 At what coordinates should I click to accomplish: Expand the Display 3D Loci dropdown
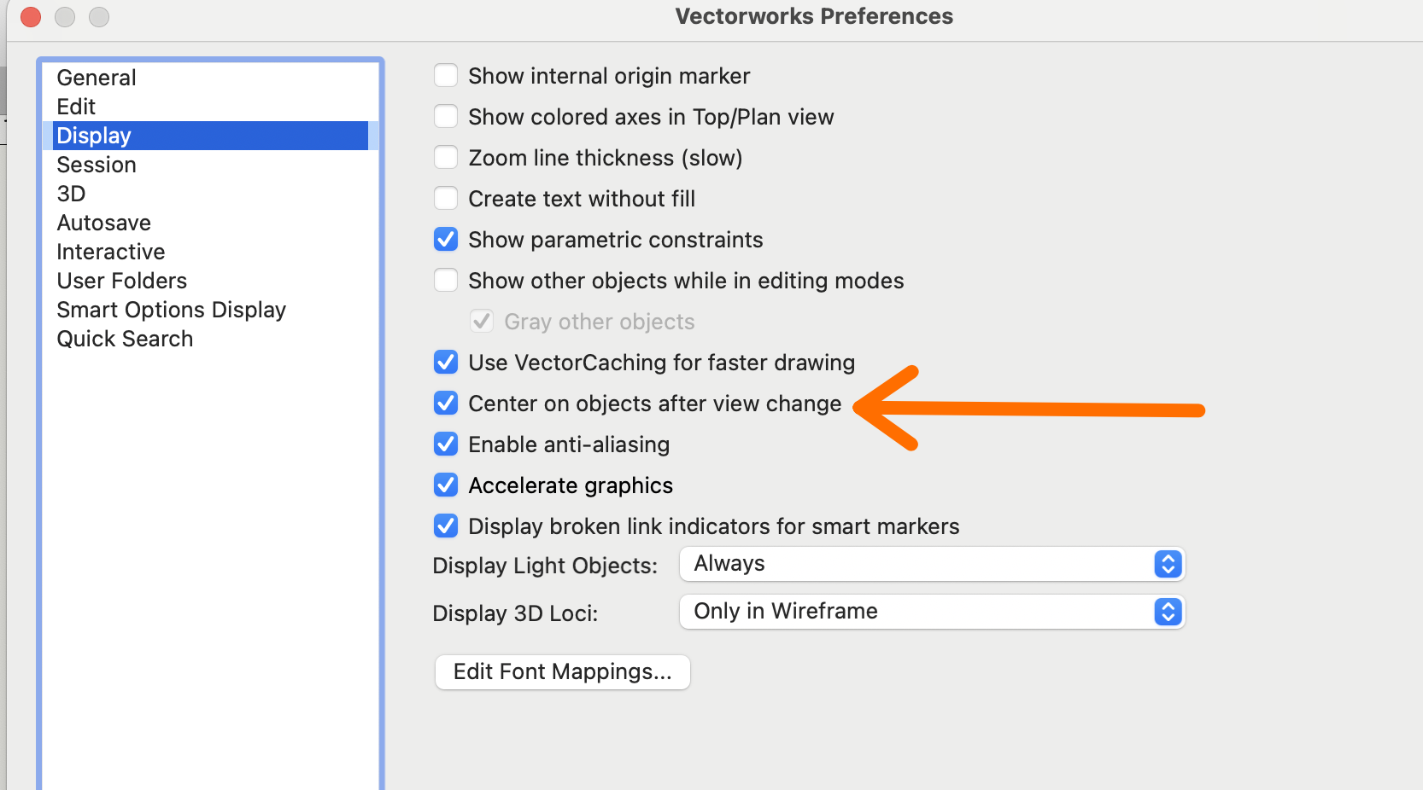[931, 612]
